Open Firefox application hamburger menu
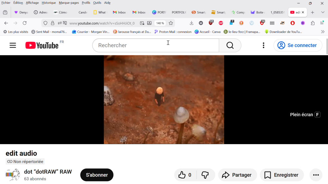This screenshot has width=328, height=184. [322, 23]
